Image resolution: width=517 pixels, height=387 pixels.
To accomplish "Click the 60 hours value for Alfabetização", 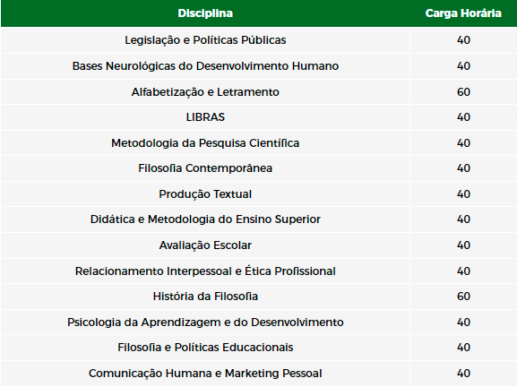I will 463,92.
